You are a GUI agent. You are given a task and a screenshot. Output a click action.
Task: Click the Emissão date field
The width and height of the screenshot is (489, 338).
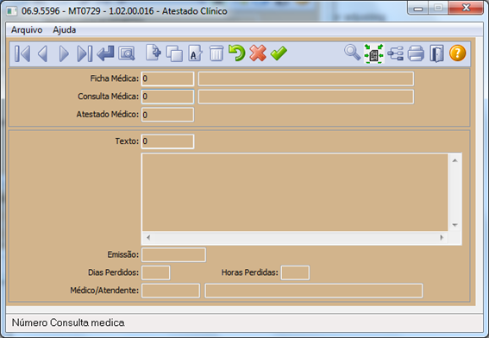pyautogui.click(x=173, y=255)
